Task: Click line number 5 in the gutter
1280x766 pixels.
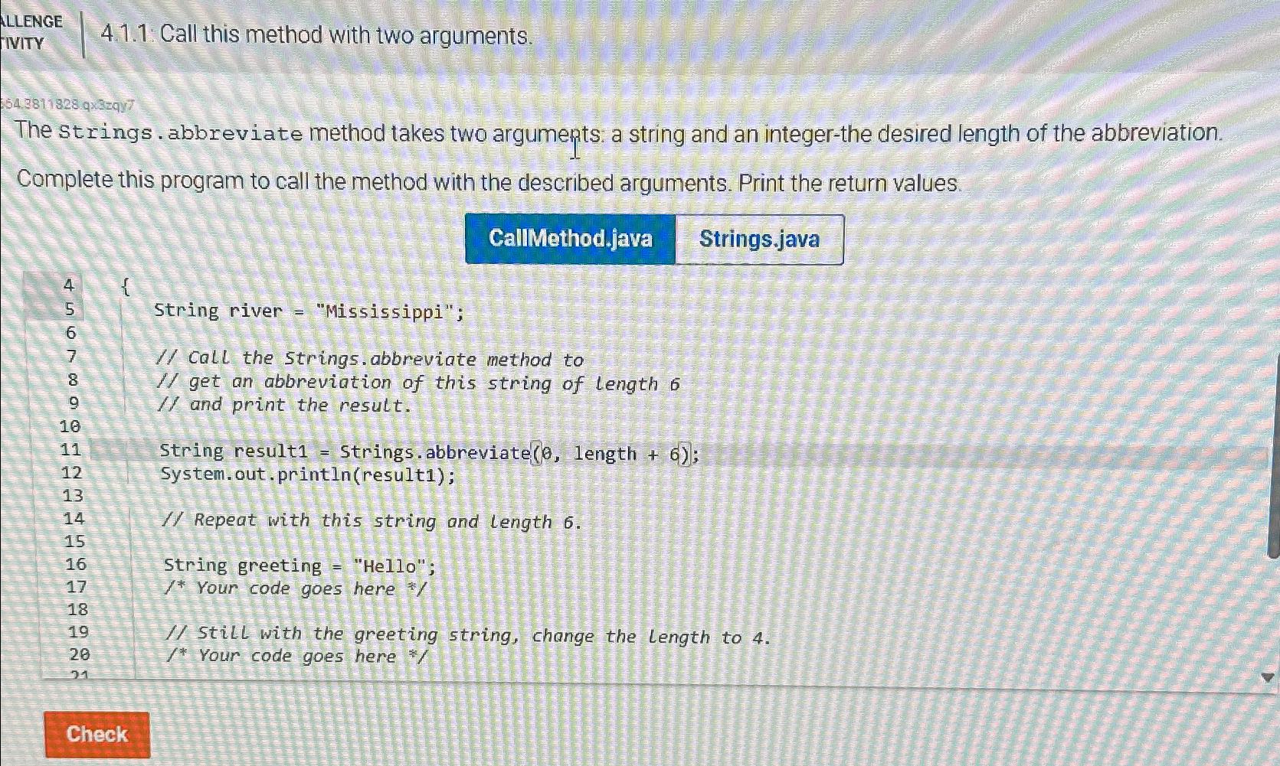Action: point(70,311)
